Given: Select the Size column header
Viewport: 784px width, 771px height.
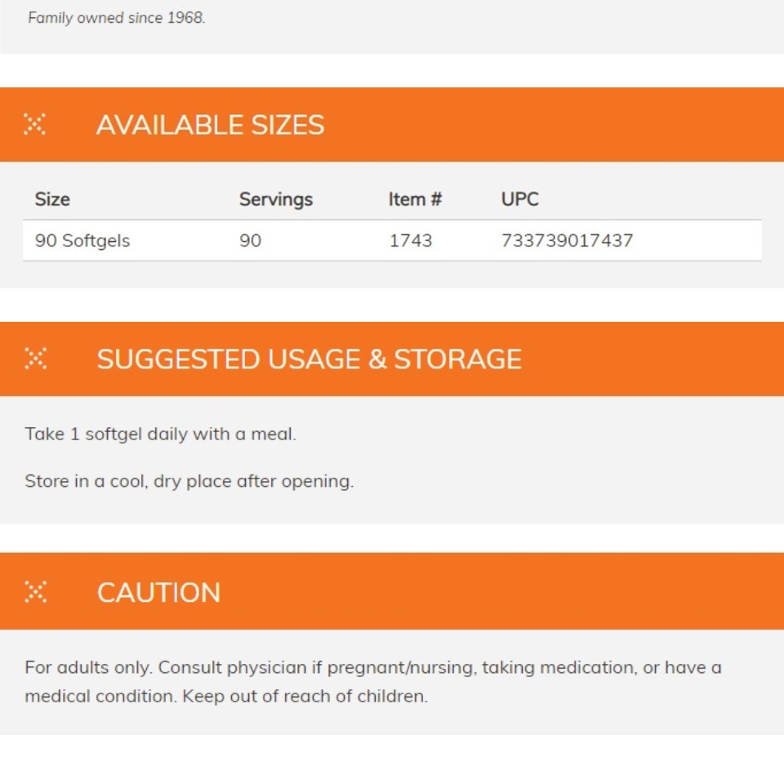Looking at the screenshot, I should pyautogui.click(x=52, y=199).
